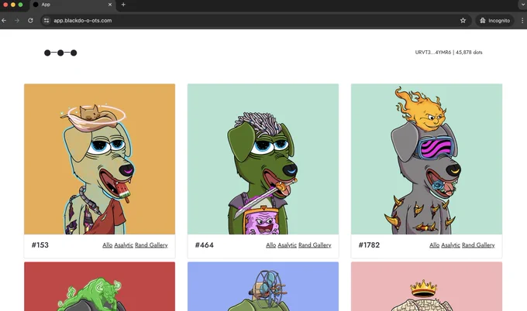Open Asalytic link for #153

[123, 245]
